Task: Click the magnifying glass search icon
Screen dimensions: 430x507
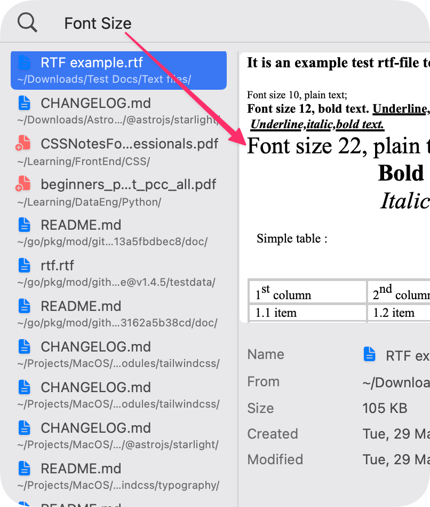Action: click(x=27, y=22)
